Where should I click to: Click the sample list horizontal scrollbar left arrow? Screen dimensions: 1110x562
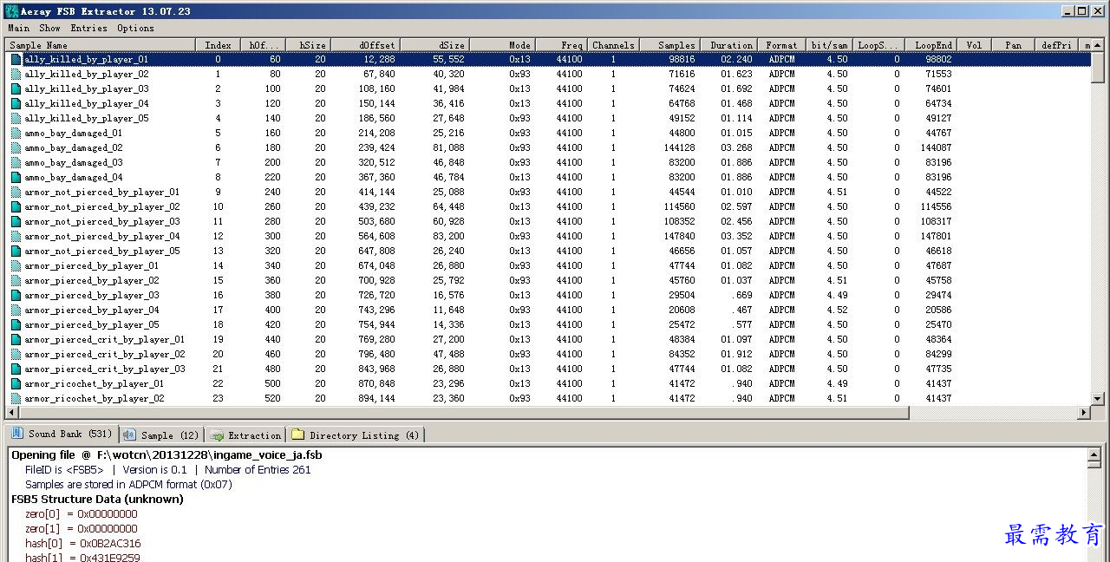(x=12, y=413)
